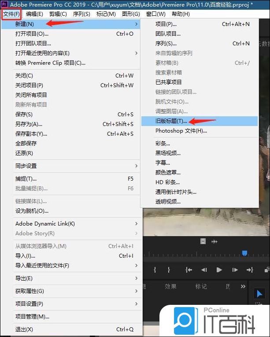Choose 团队项目... in the New submenu
The height and width of the screenshot is (337, 270).
(200, 34)
